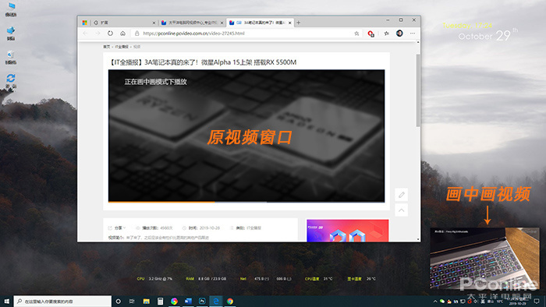Click the browser forward arrow
546x307 pixels.
click(x=97, y=34)
